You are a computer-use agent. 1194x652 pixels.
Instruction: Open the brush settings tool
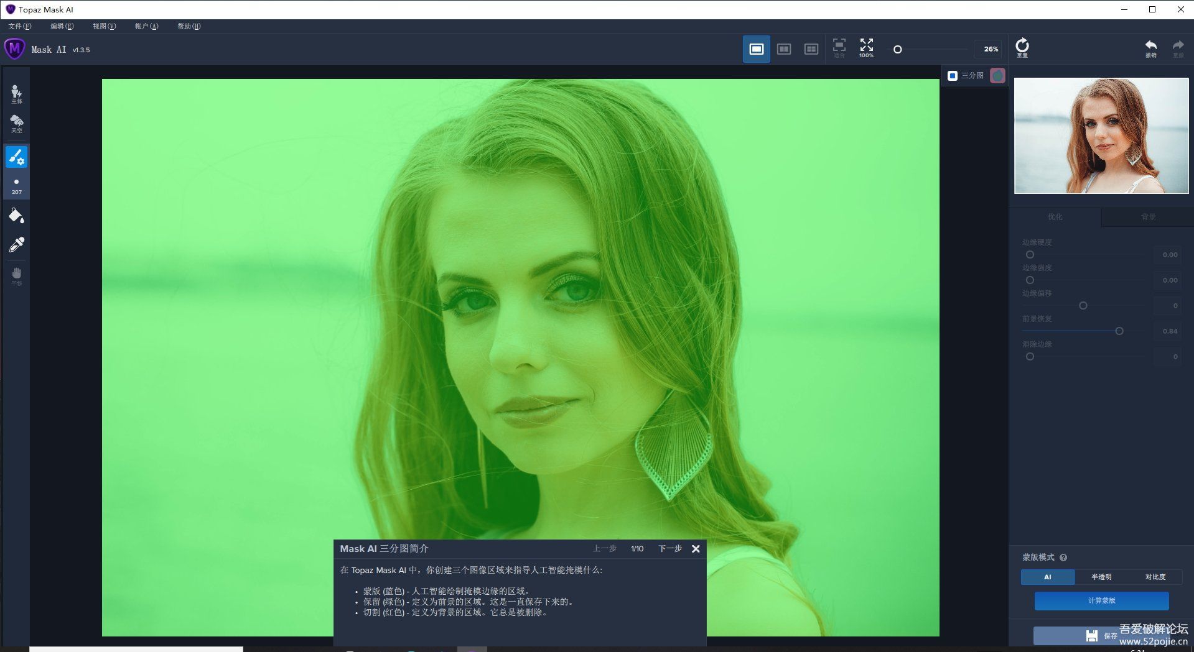pos(17,157)
